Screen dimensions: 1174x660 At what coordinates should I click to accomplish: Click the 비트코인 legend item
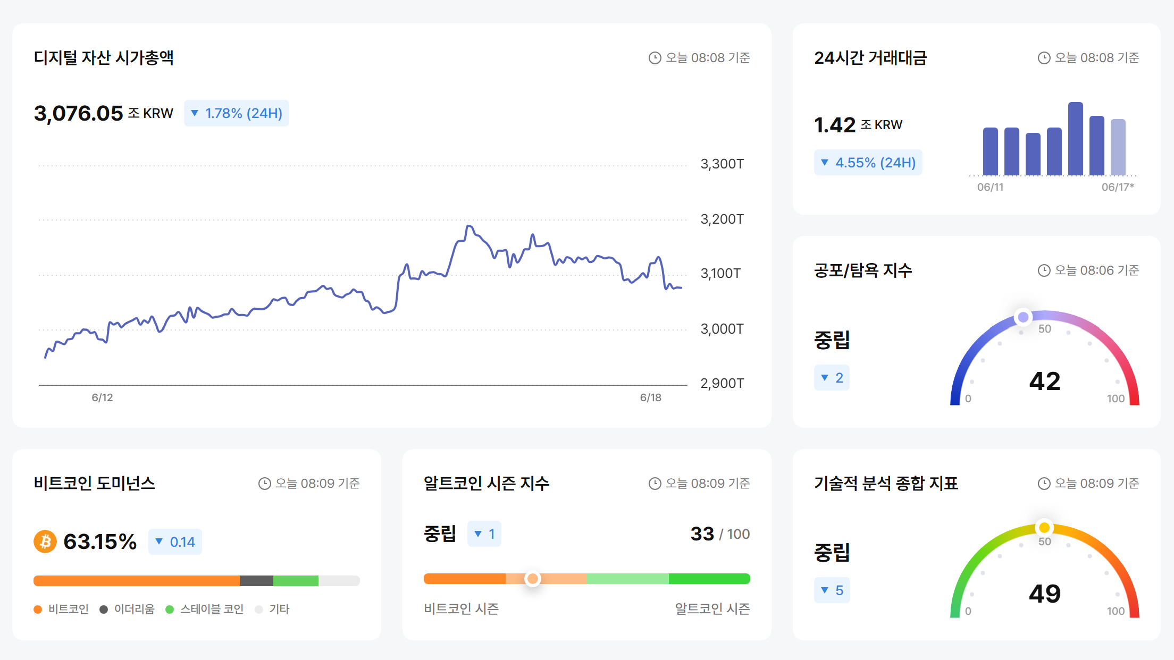[61, 609]
